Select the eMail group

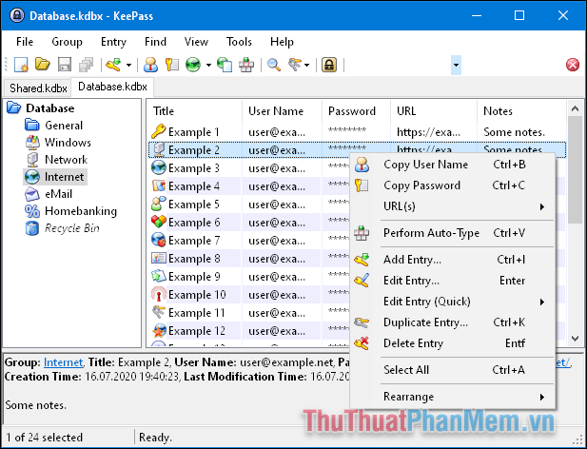coord(58,194)
